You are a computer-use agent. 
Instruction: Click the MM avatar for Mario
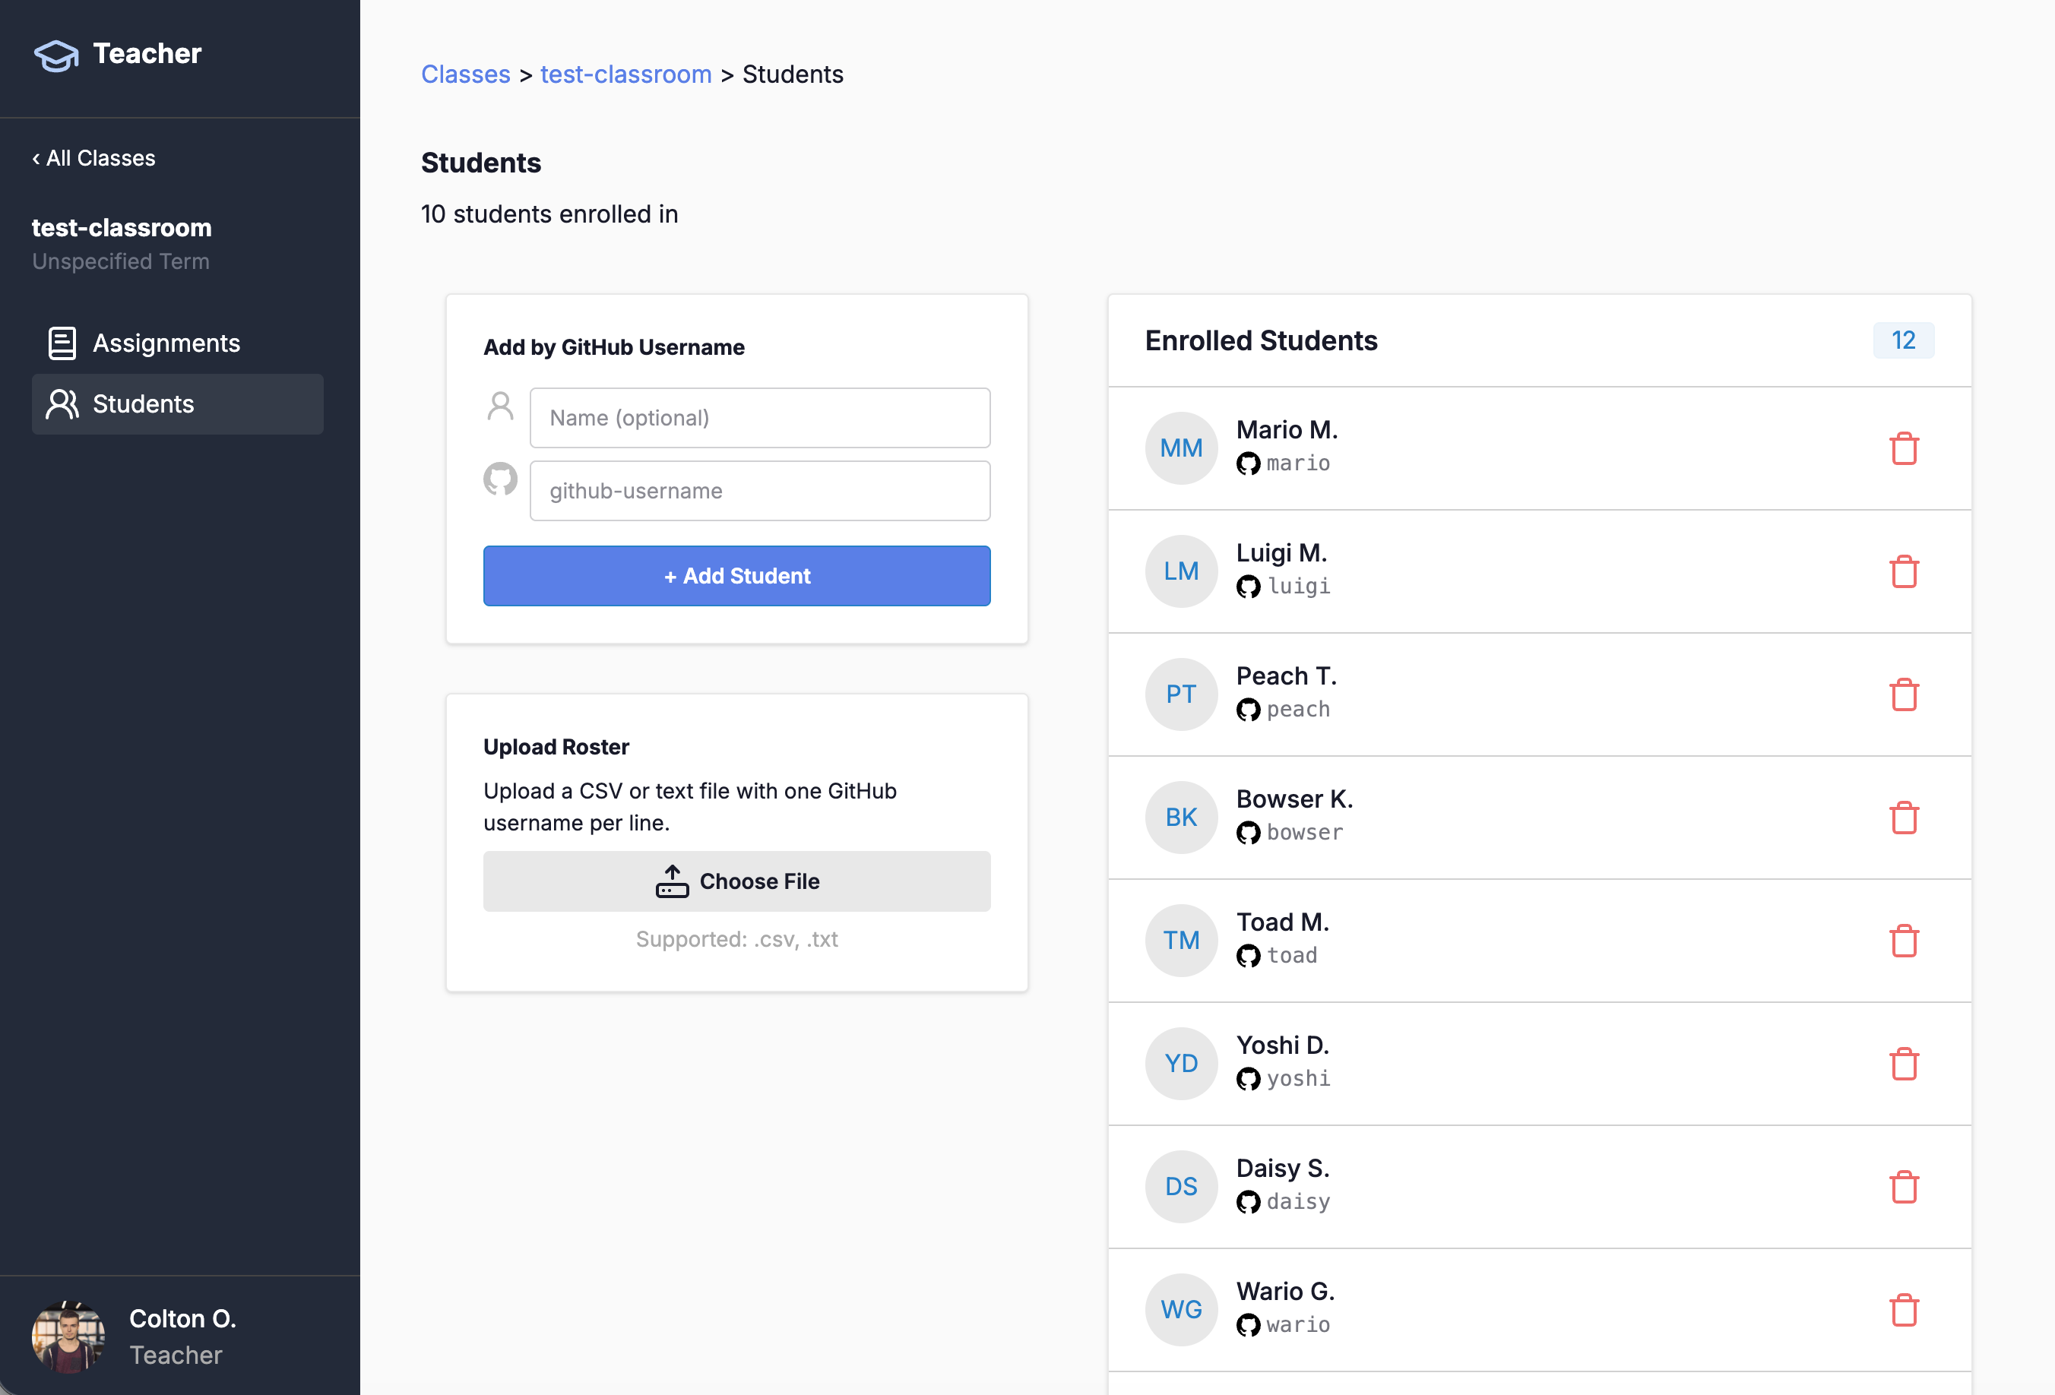pos(1181,448)
